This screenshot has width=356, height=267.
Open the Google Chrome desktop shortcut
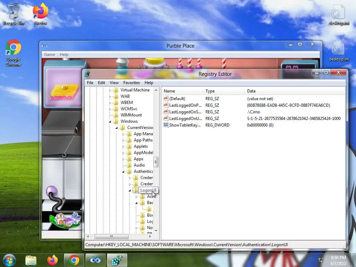14,53
